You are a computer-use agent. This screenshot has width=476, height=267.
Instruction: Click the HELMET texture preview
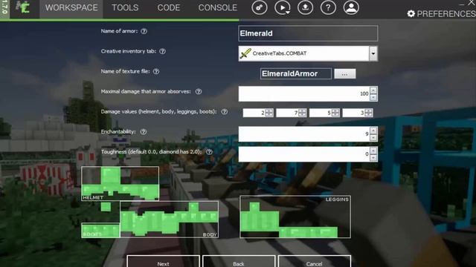(120, 183)
